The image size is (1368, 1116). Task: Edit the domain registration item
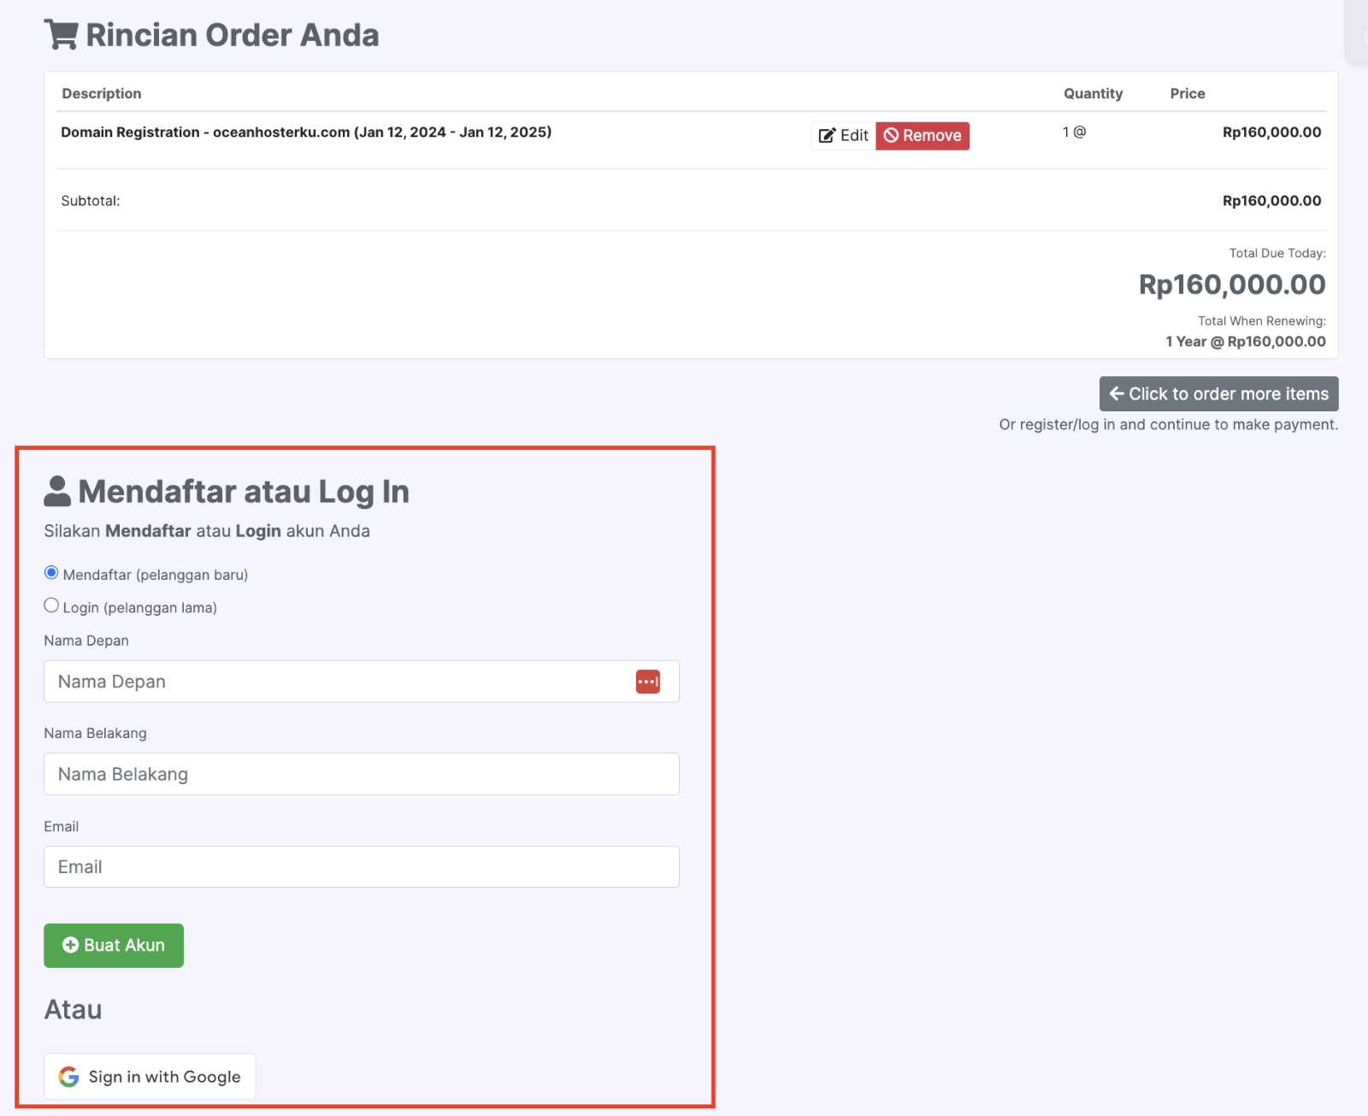[x=843, y=135]
